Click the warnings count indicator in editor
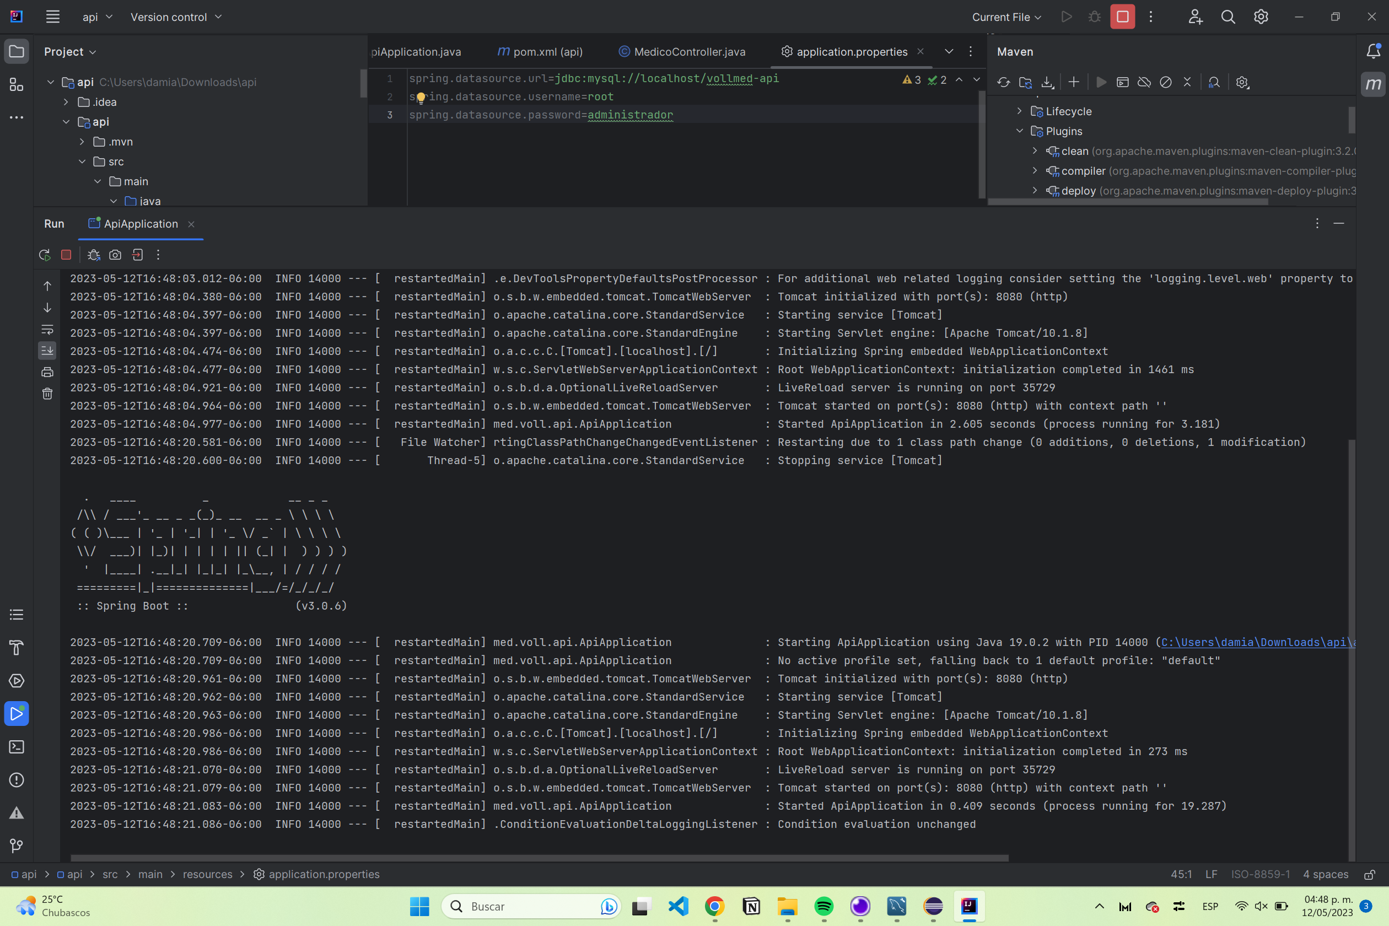 tap(912, 80)
